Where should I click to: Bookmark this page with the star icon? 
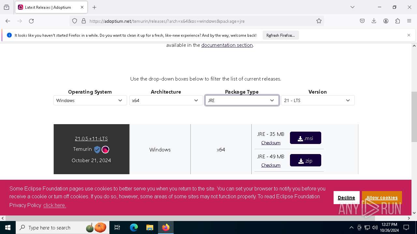[319, 21]
